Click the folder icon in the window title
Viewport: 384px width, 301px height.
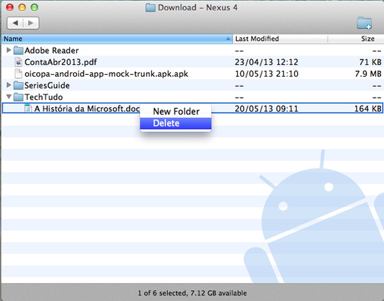click(x=150, y=7)
